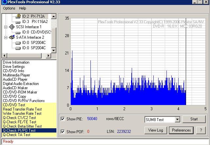Open help with the question mark button

click(x=200, y=130)
